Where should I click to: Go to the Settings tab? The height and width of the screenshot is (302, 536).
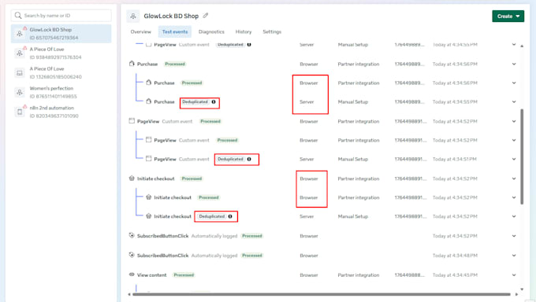[272, 31]
